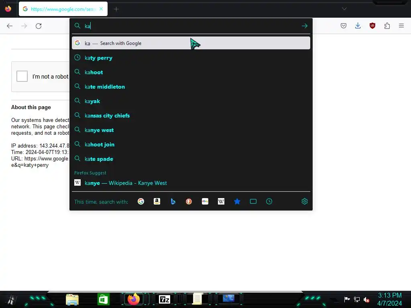
Task: Choose the 'kate middleton' suggestion
Action: tap(191, 87)
